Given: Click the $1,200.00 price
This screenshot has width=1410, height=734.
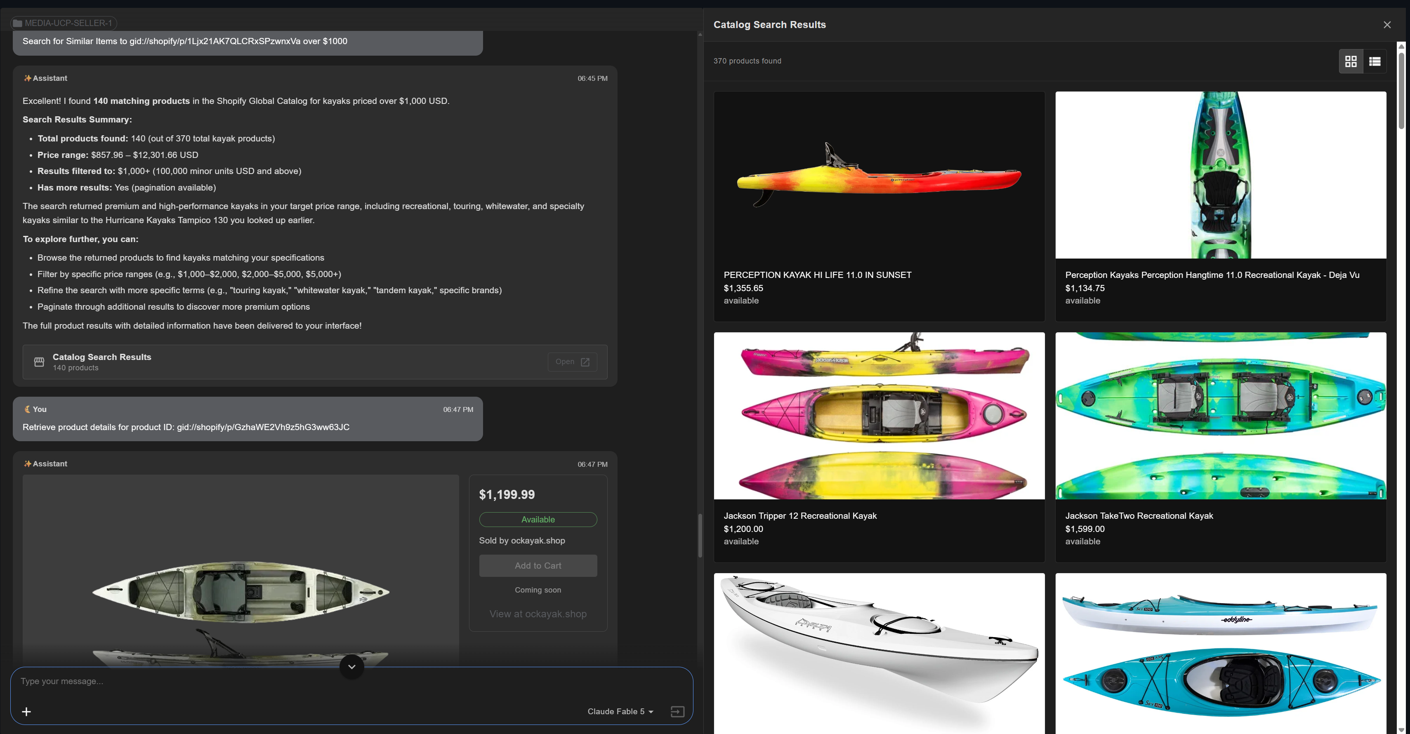Looking at the screenshot, I should [743, 529].
